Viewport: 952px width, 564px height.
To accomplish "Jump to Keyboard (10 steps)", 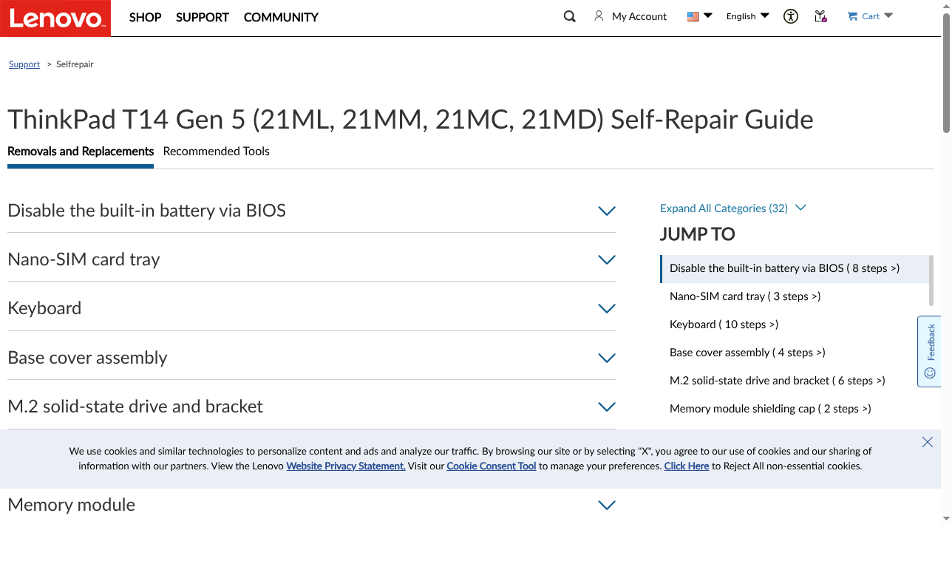I will pos(724,325).
